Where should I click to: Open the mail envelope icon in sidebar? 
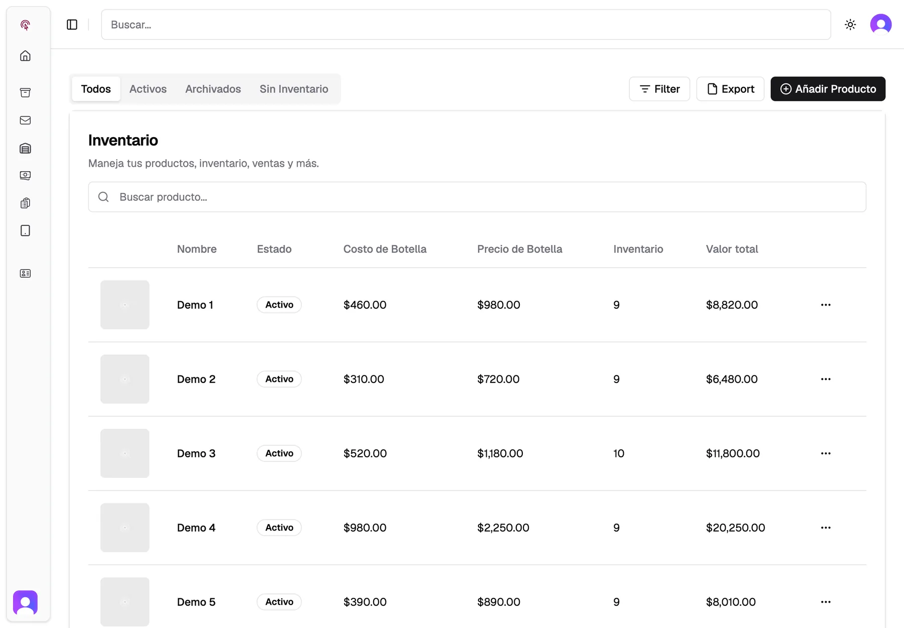tap(25, 120)
